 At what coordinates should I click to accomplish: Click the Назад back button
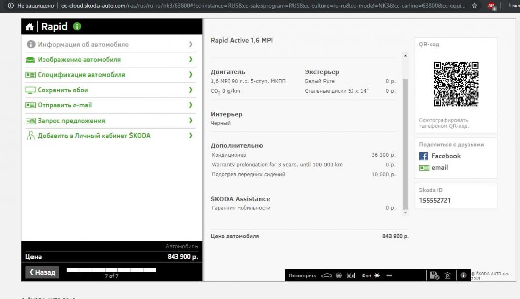coord(42,272)
